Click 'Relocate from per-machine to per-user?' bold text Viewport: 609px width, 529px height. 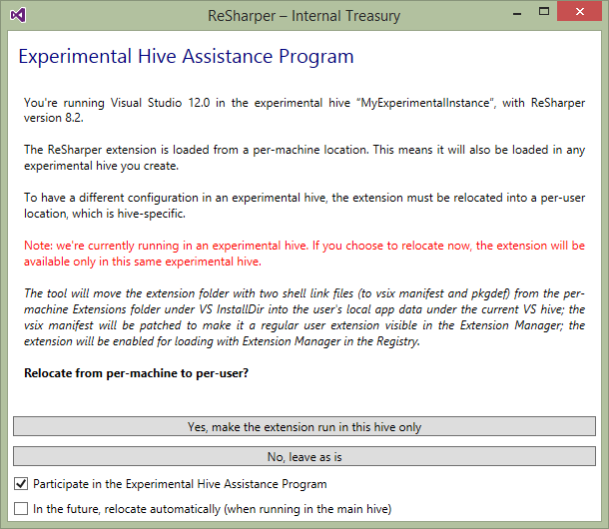[x=137, y=373]
